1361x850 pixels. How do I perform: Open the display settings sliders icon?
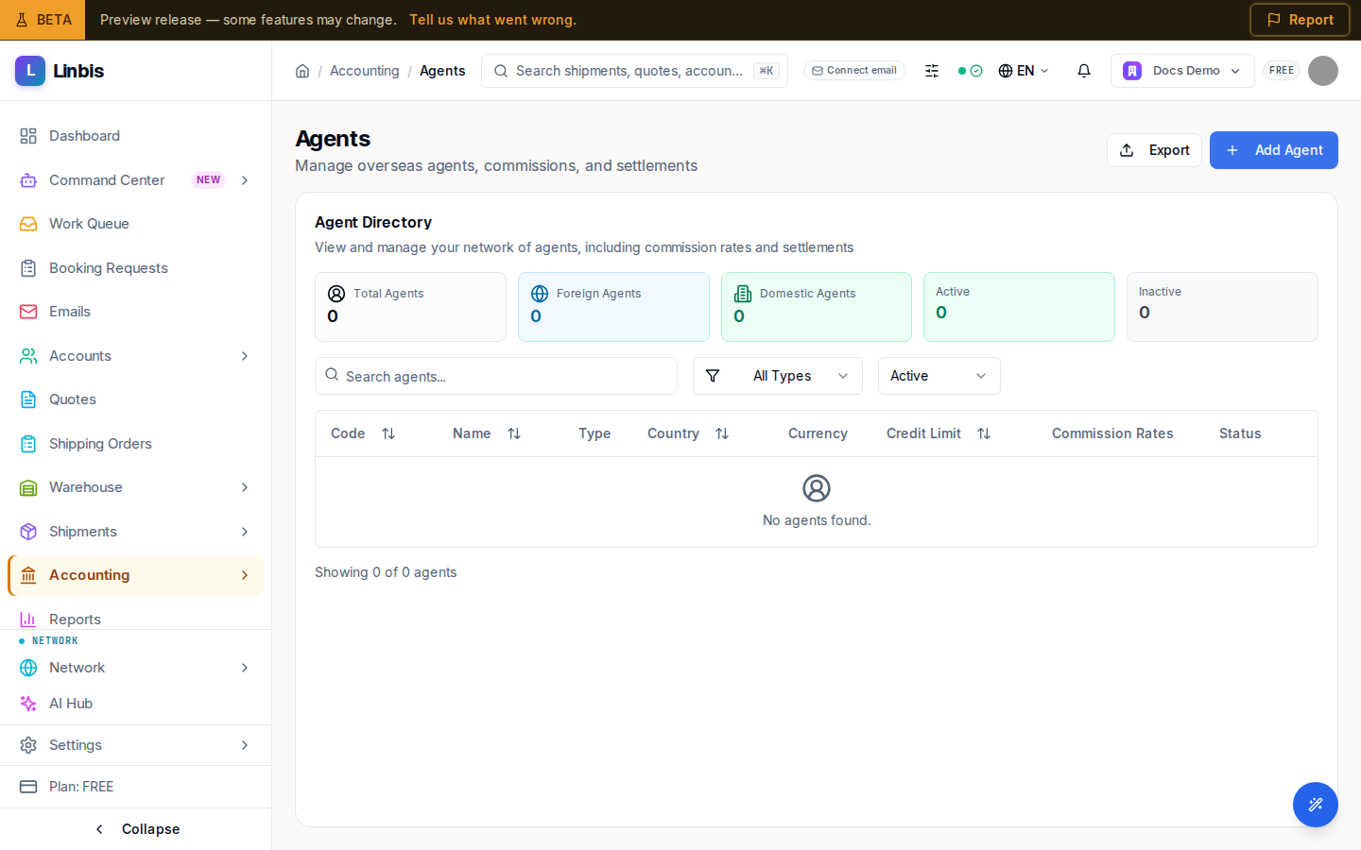tap(932, 71)
